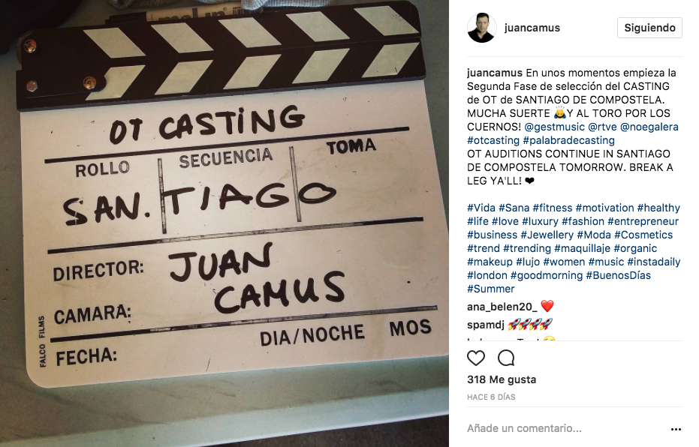Viewport: 699px width, 447px height.
Task: Show the 318 Me gusta likes list
Action: [502, 379]
